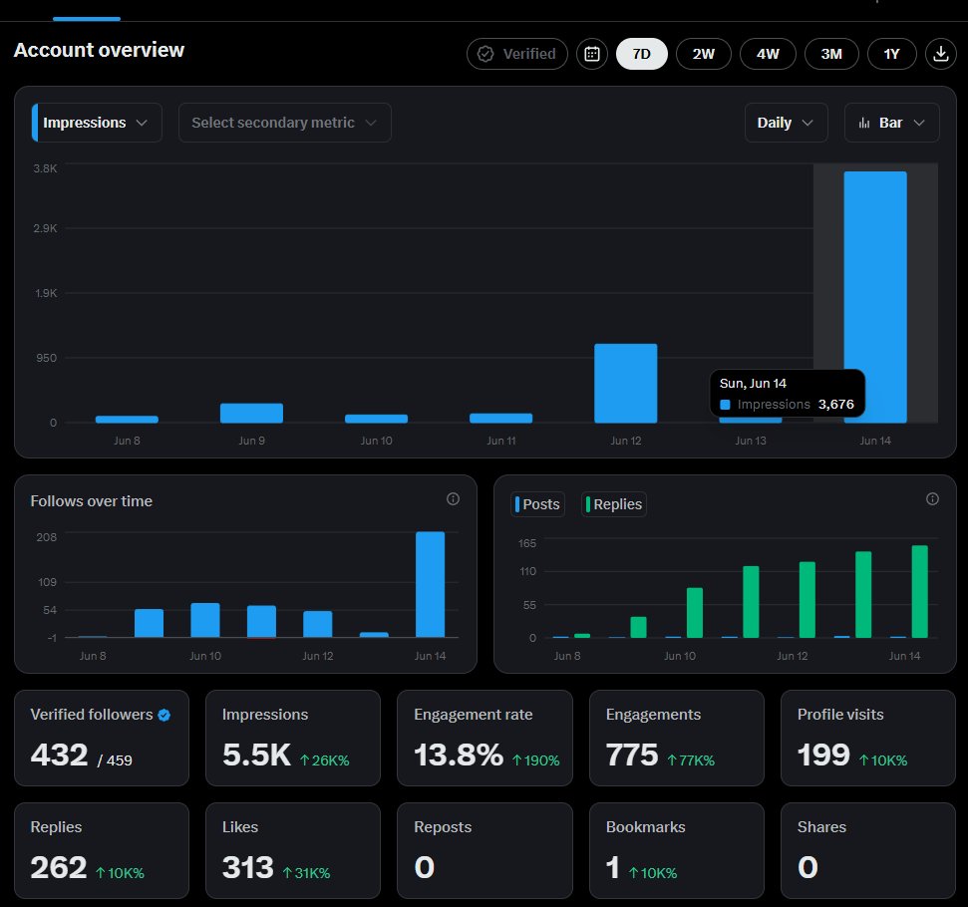Click the 208 label in Follows chart

click(x=46, y=537)
